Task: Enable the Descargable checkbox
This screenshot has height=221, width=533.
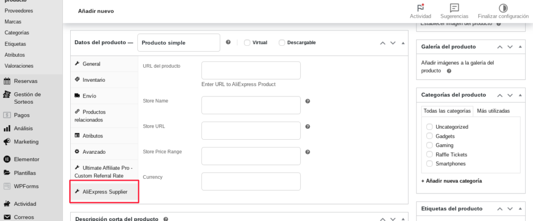Action: tap(282, 43)
